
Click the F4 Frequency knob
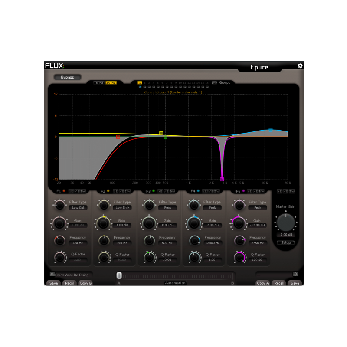pos(195,241)
